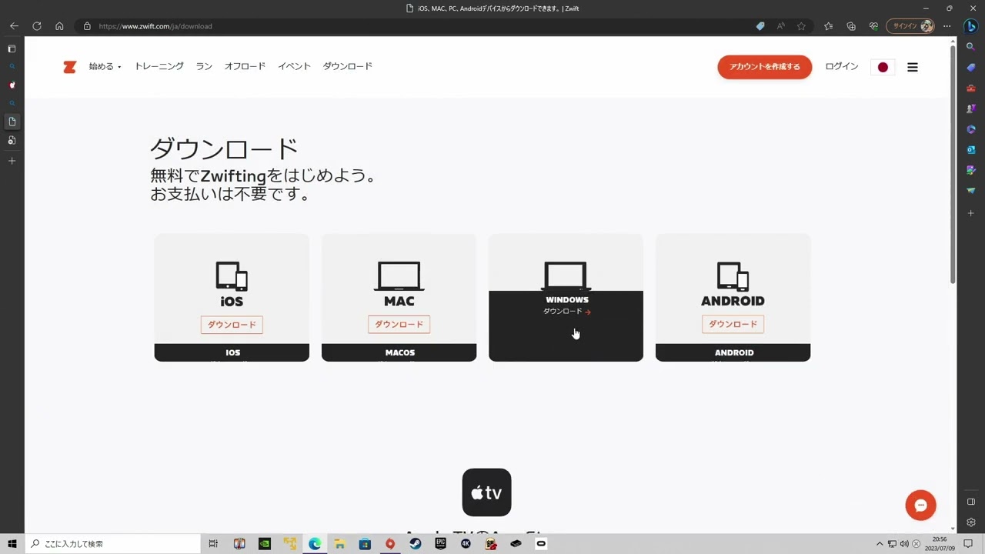Go back with the browser back arrow
The width and height of the screenshot is (985, 554).
[14, 26]
